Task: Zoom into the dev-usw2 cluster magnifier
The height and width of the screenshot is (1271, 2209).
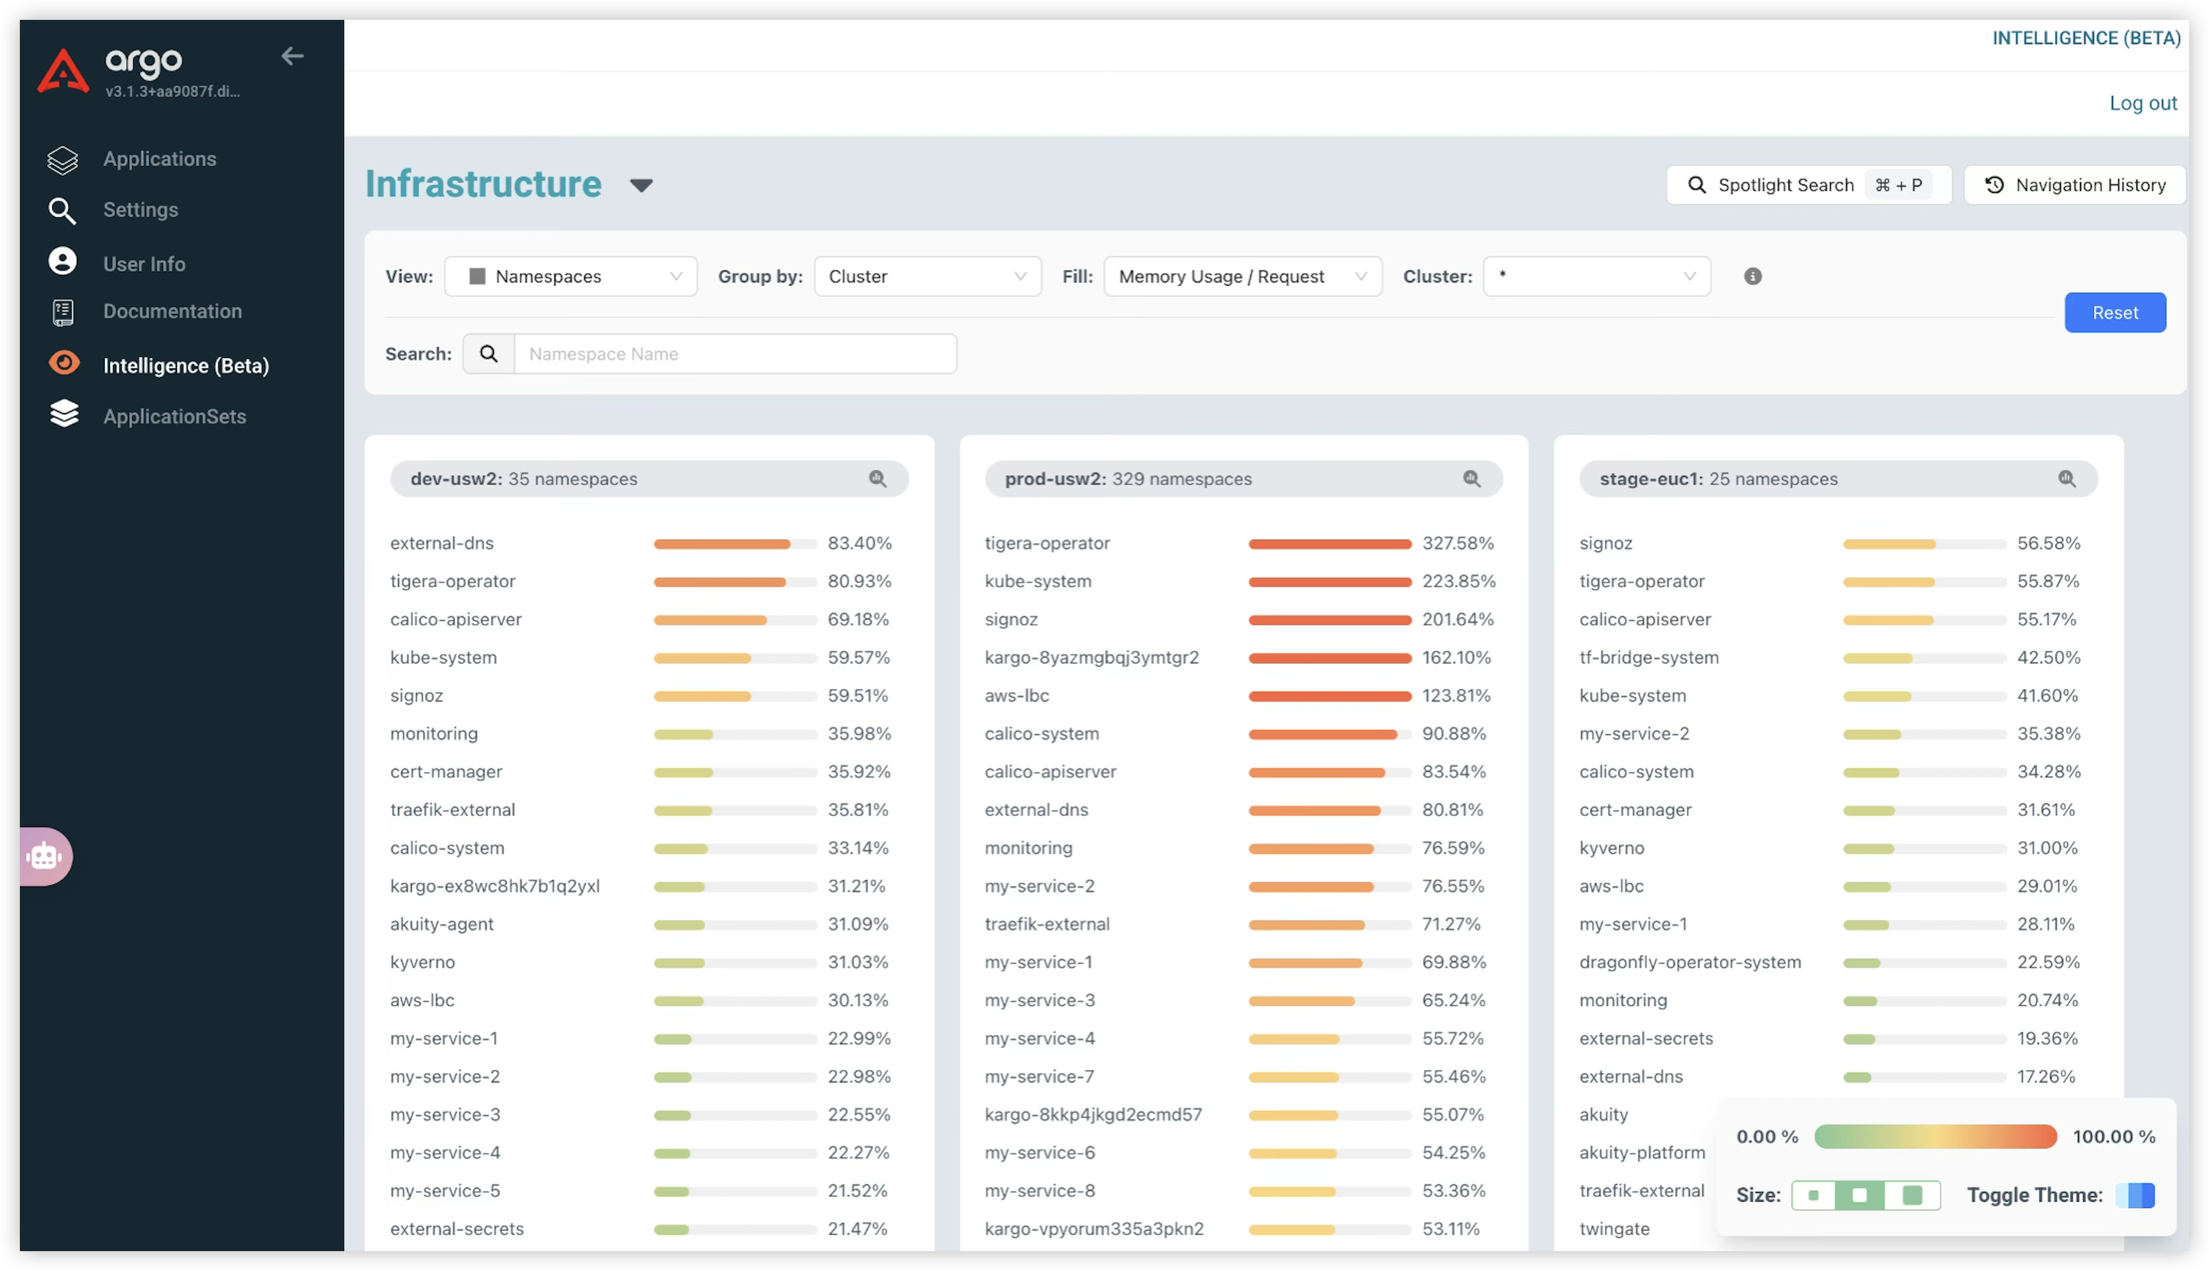Action: pyautogui.click(x=877, y=478)
